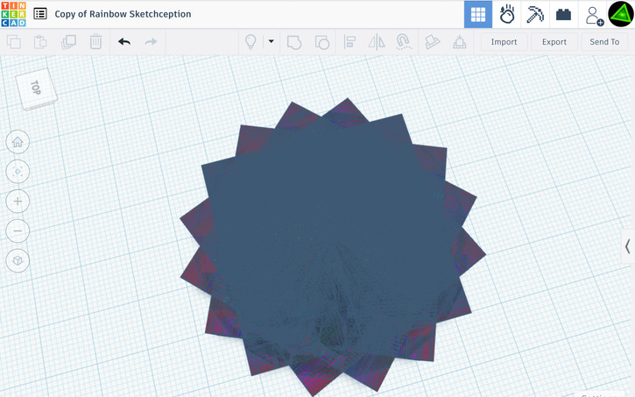Click the Mirror tool icon
This screenshot has width=635, height=397.
point(377,42)
